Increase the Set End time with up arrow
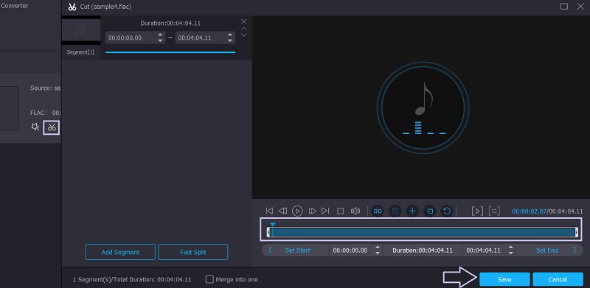The image size is (590, 288). point(510,247)
